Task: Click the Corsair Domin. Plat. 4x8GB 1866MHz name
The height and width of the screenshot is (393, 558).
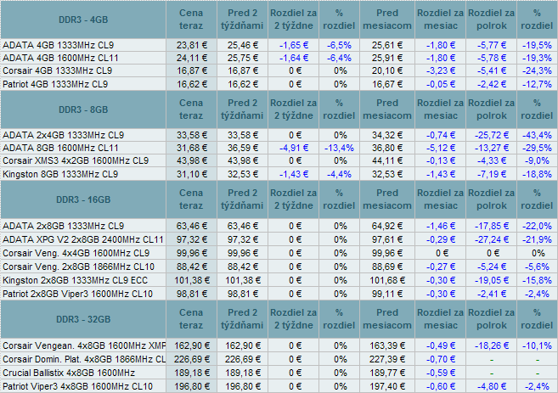Action: pos(84,359)
